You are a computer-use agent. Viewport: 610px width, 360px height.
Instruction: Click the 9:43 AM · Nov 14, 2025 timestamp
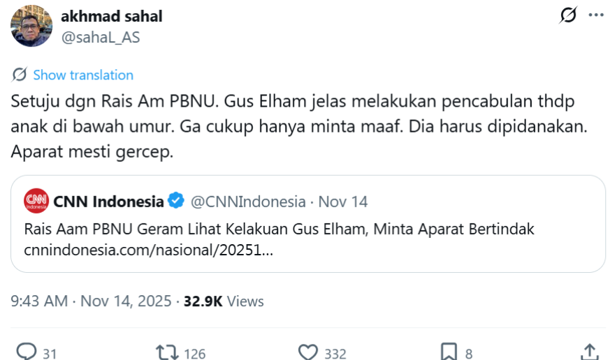click(x=91, y=301)
